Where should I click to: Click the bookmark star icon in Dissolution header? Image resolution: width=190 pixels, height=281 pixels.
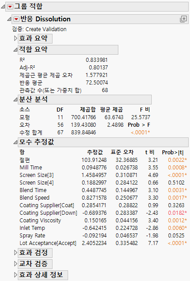tap(183, 19)
